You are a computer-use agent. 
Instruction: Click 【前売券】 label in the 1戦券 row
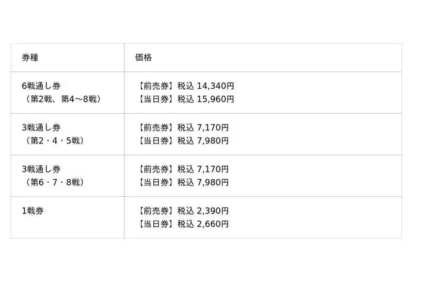tap(156, 210)
